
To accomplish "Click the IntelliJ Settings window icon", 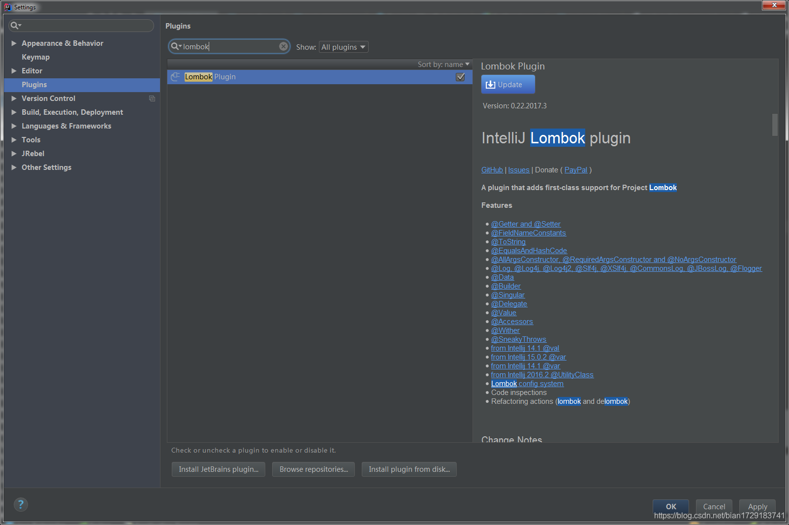I will [x=7, y=7].
